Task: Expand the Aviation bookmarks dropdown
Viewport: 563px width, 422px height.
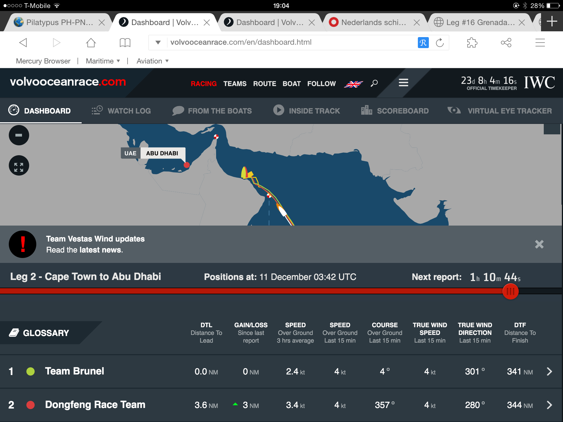Action: (x=153, y=61)
